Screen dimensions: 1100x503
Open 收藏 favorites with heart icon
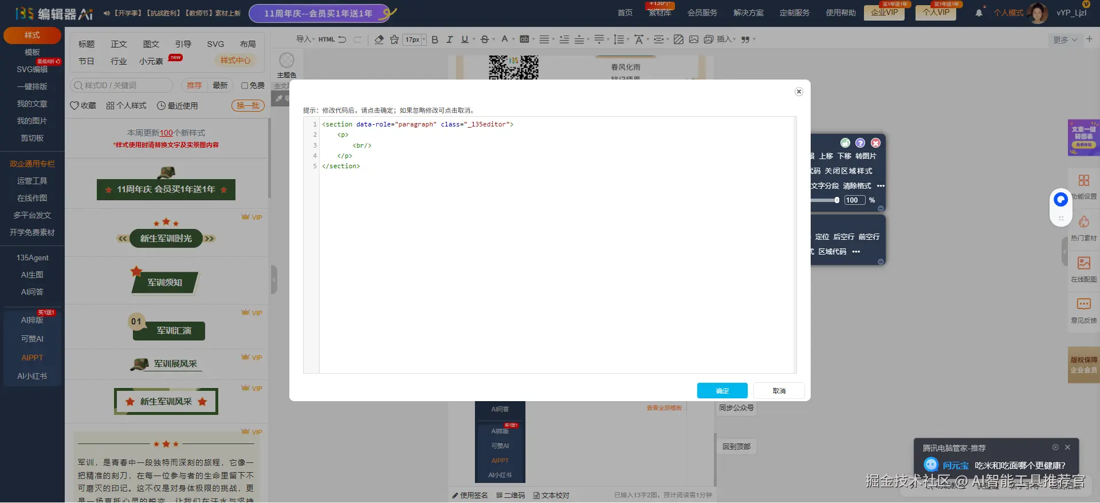pos(83,106)
